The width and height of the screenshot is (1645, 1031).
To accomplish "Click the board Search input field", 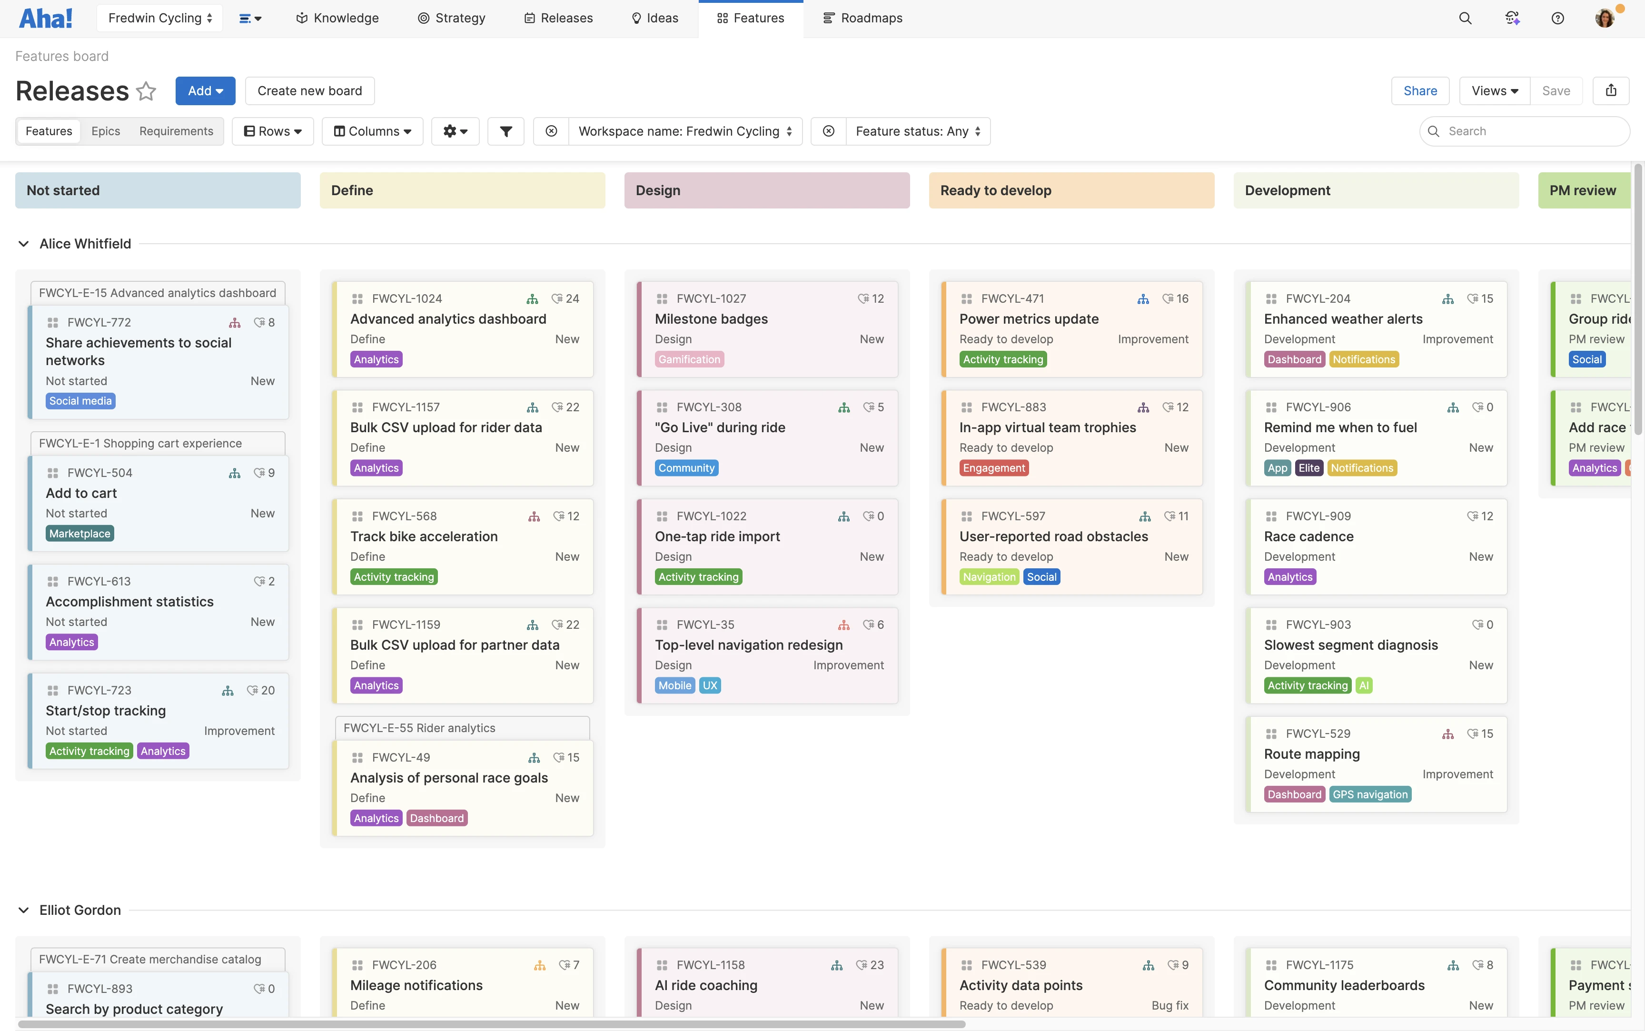I will 1524,131.
